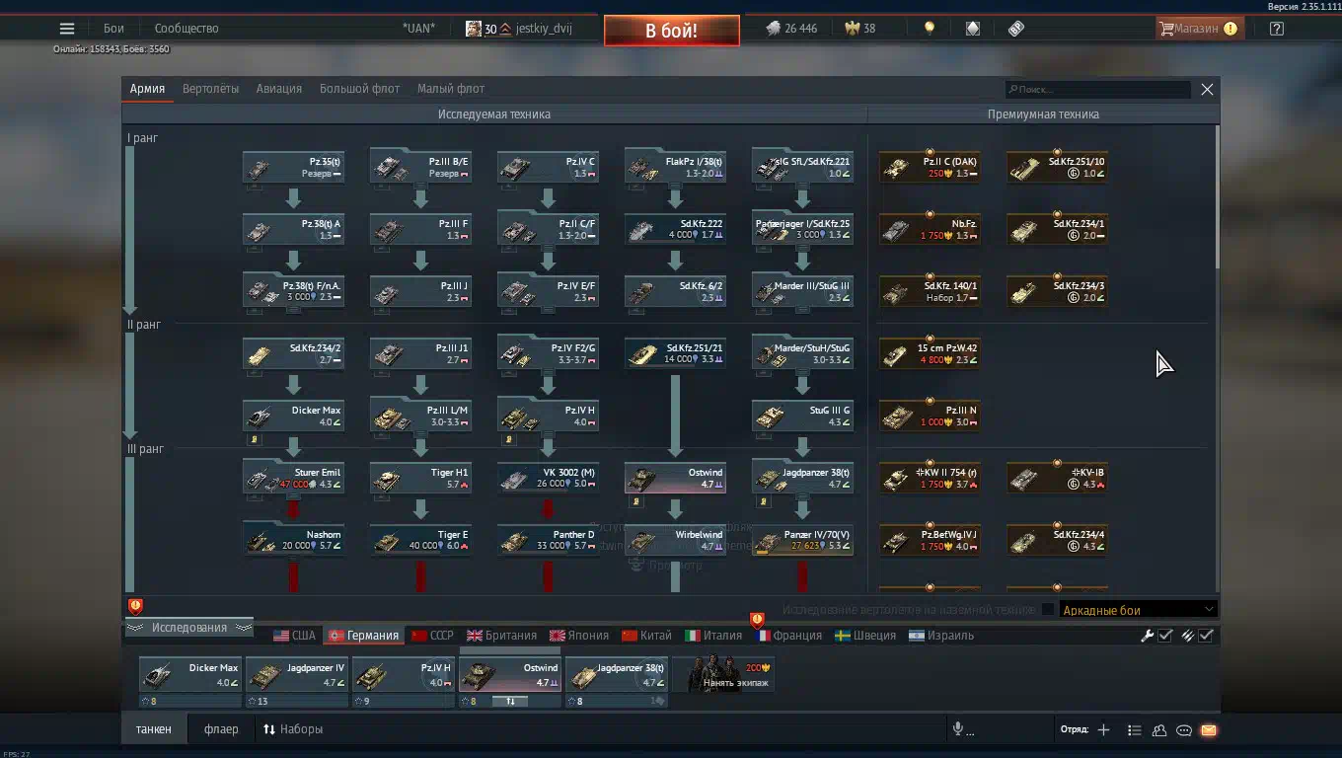Click the microphone voice chat icon
Screen dimensions: 1342x758
[957, 729]
